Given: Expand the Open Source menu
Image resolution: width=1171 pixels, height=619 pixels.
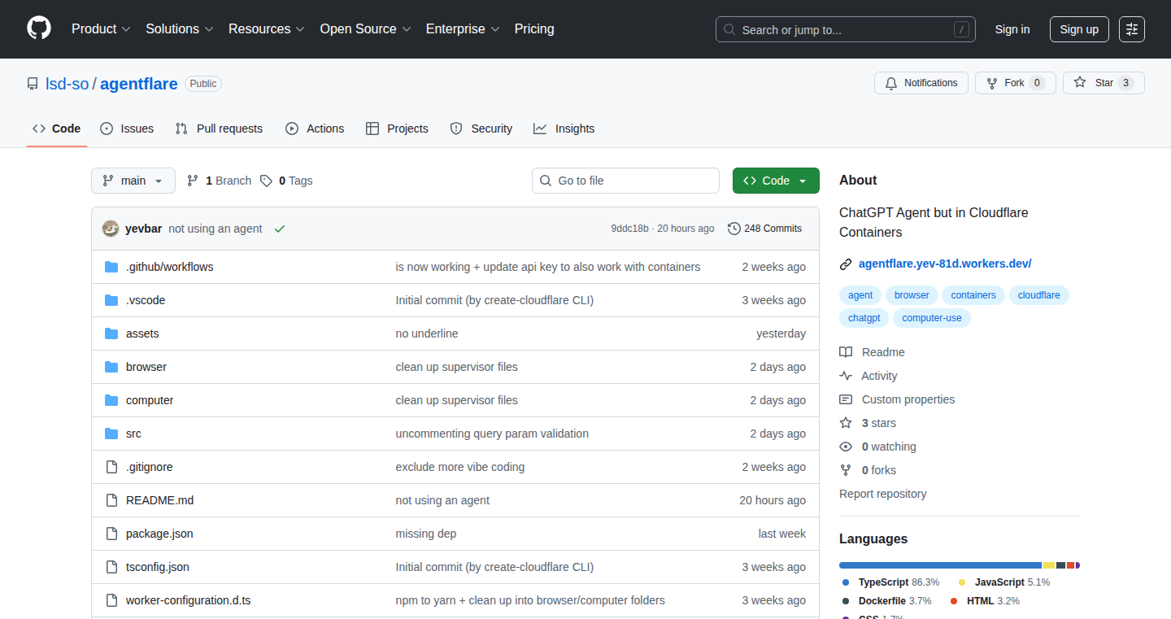Looking at the screenshot, I should click(x=366, y=28).
